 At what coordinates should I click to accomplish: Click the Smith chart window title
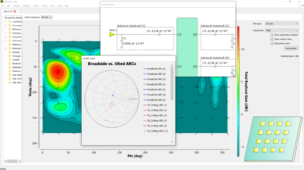coord(89,58)
